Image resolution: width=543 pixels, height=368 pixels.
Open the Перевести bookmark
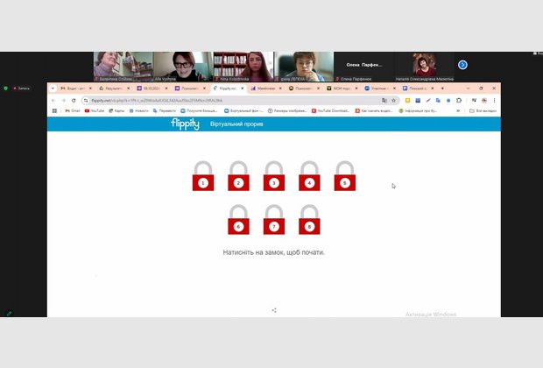(164, 111)
